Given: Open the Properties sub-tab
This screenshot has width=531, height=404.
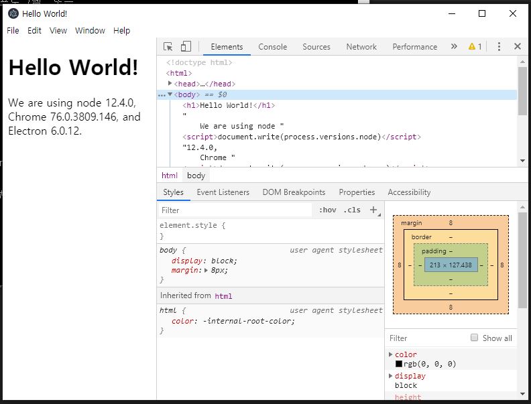Looking at the screenshot, I should click(357, 192).
